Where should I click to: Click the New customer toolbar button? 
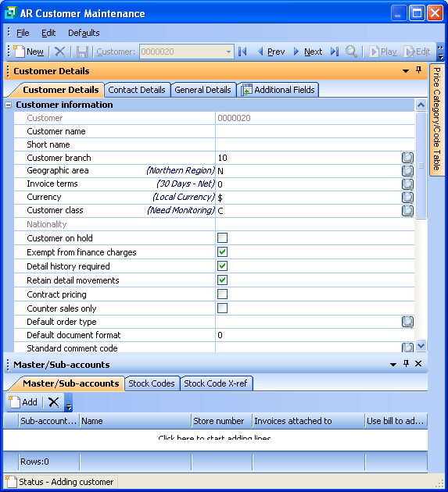(29, 52)
